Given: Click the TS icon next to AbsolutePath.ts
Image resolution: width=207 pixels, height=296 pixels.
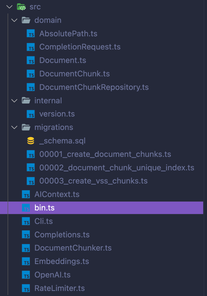Looking at the screenshot, I should pos(31,34).
